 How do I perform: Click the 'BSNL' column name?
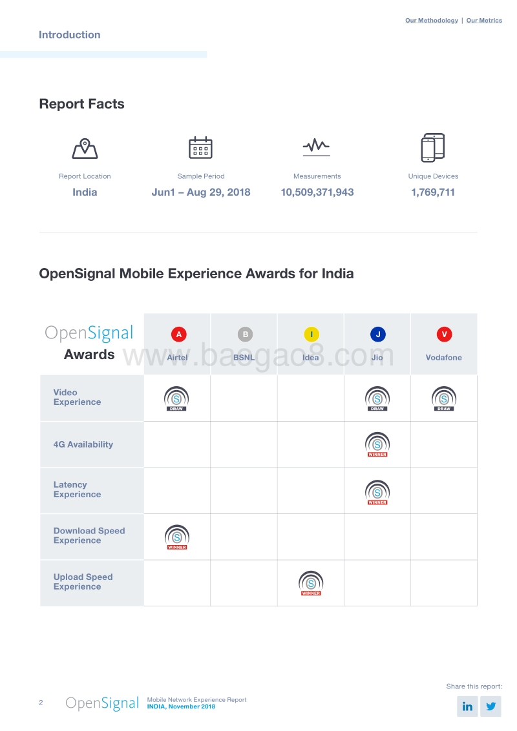(x=244, y=358)
